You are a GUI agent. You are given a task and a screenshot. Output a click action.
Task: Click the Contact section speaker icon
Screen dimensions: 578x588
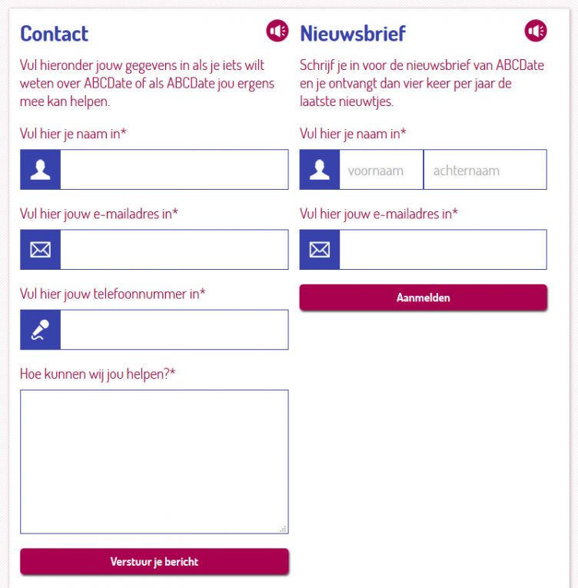277,31
